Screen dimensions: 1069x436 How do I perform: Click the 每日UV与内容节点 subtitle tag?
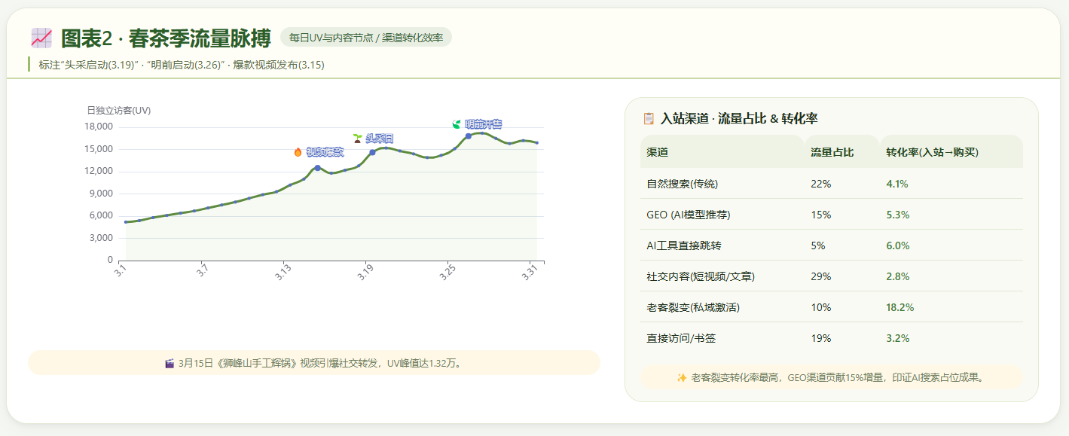tap(366, 38)
